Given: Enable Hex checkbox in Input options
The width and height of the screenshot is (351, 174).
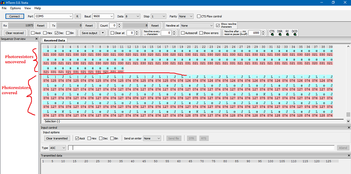Looking at the screenshot, I should (x=89, y=138).
